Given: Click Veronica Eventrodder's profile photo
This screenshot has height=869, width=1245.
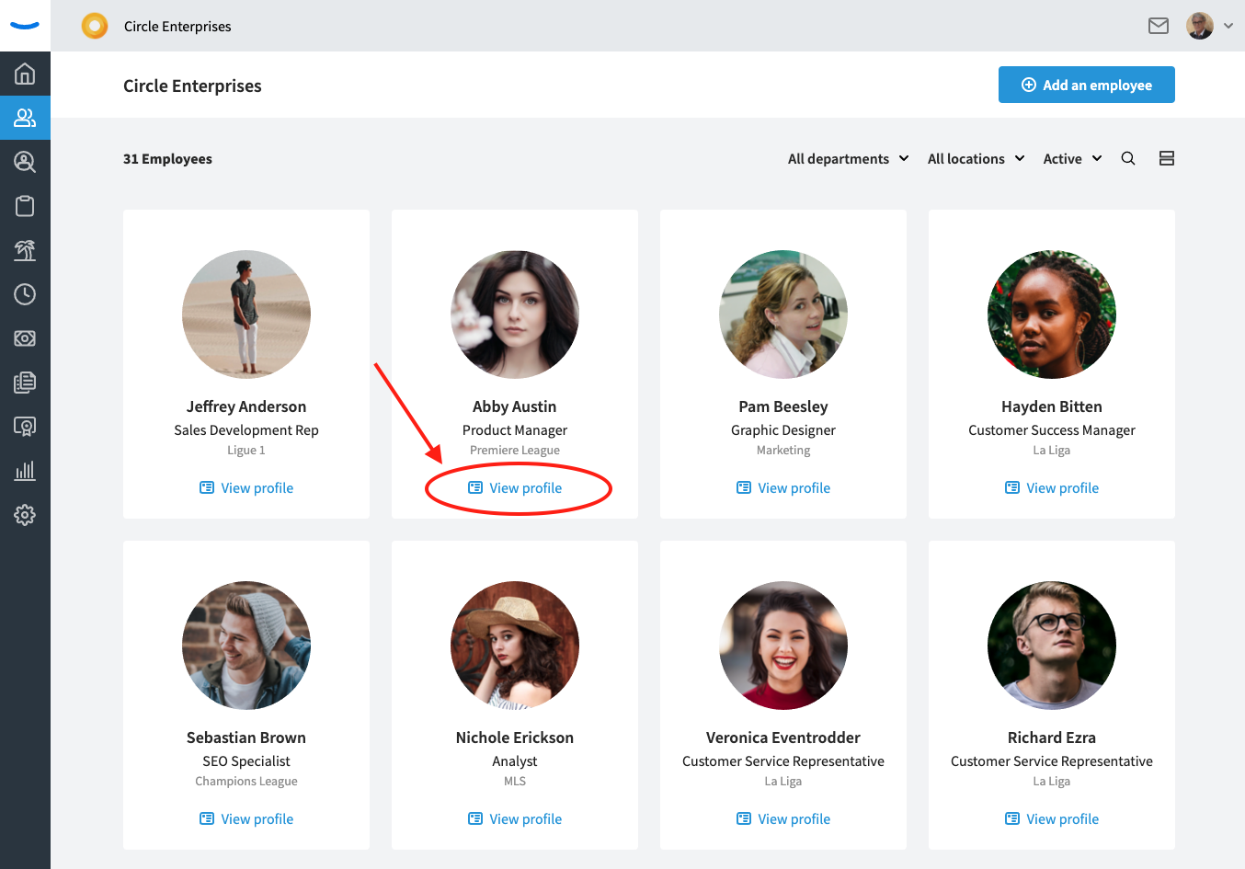Looking at the screenshot, I should 783,646.
